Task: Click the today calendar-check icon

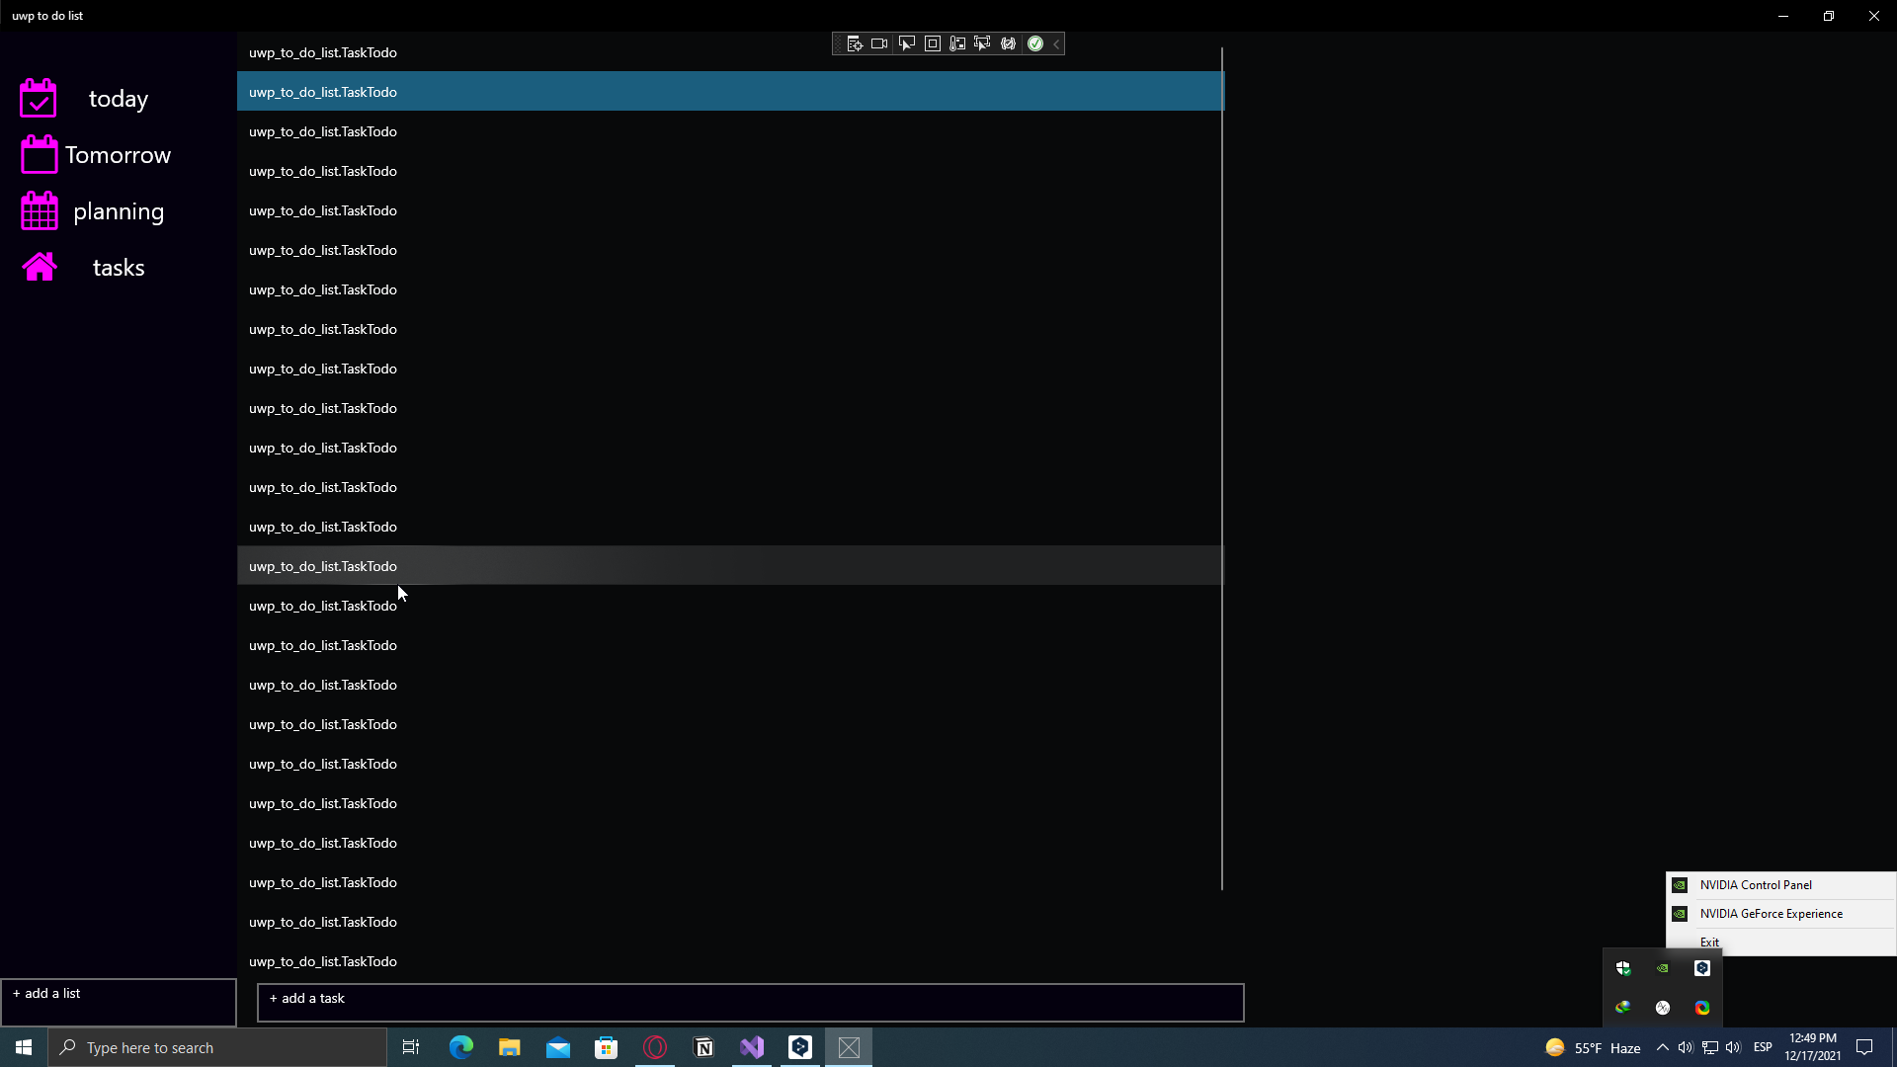Action: tap(39, 98)
